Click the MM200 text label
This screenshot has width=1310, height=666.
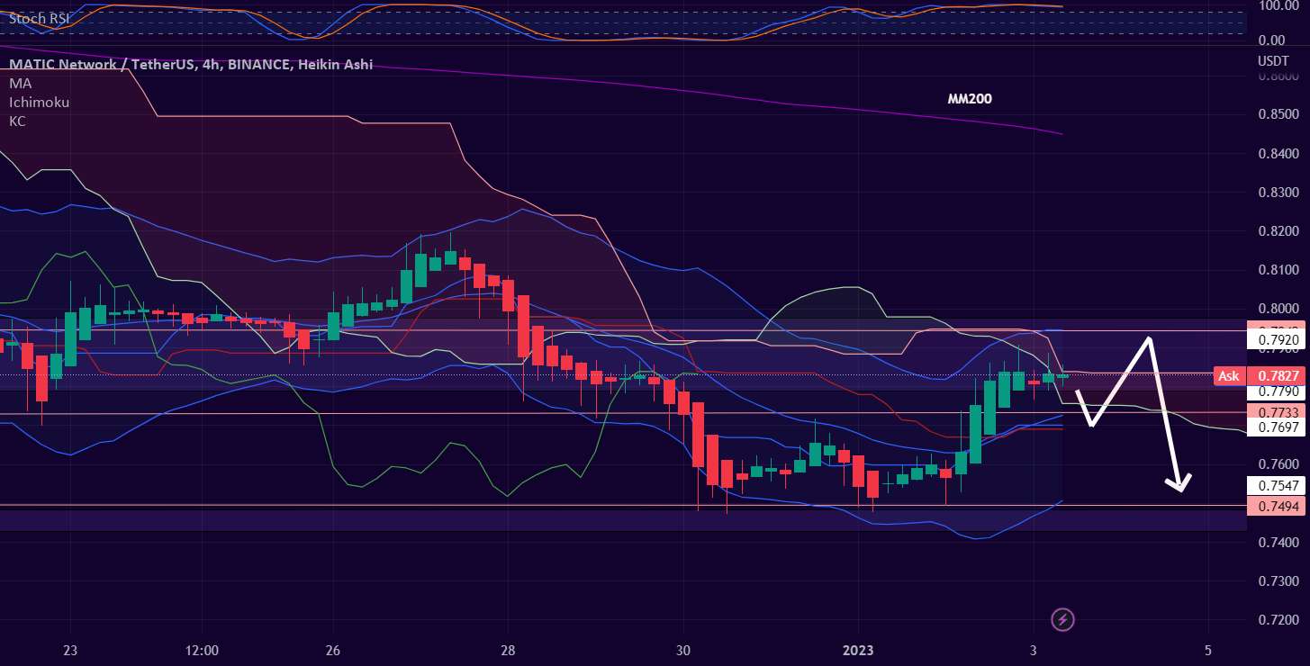[970, 99]
